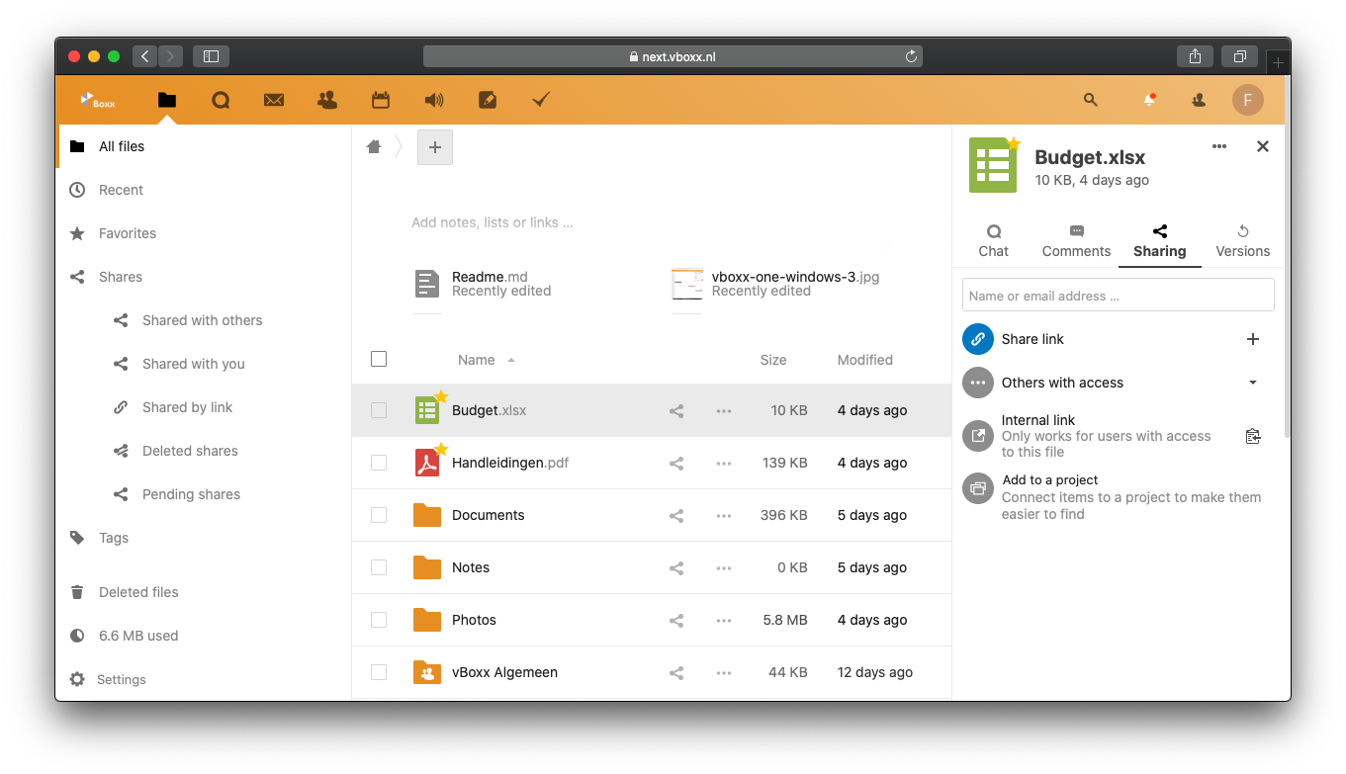Open the Files app in top bar
Image resolution: width=1346 pixels, height=774 pixels.
coord(167,100)
